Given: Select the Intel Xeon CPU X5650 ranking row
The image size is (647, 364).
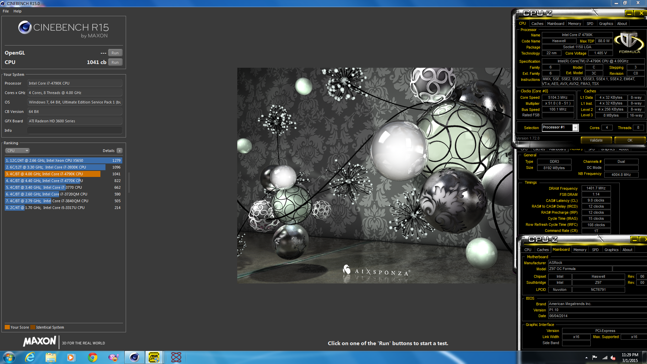Looking at the screenshot, I should point(63,160).
